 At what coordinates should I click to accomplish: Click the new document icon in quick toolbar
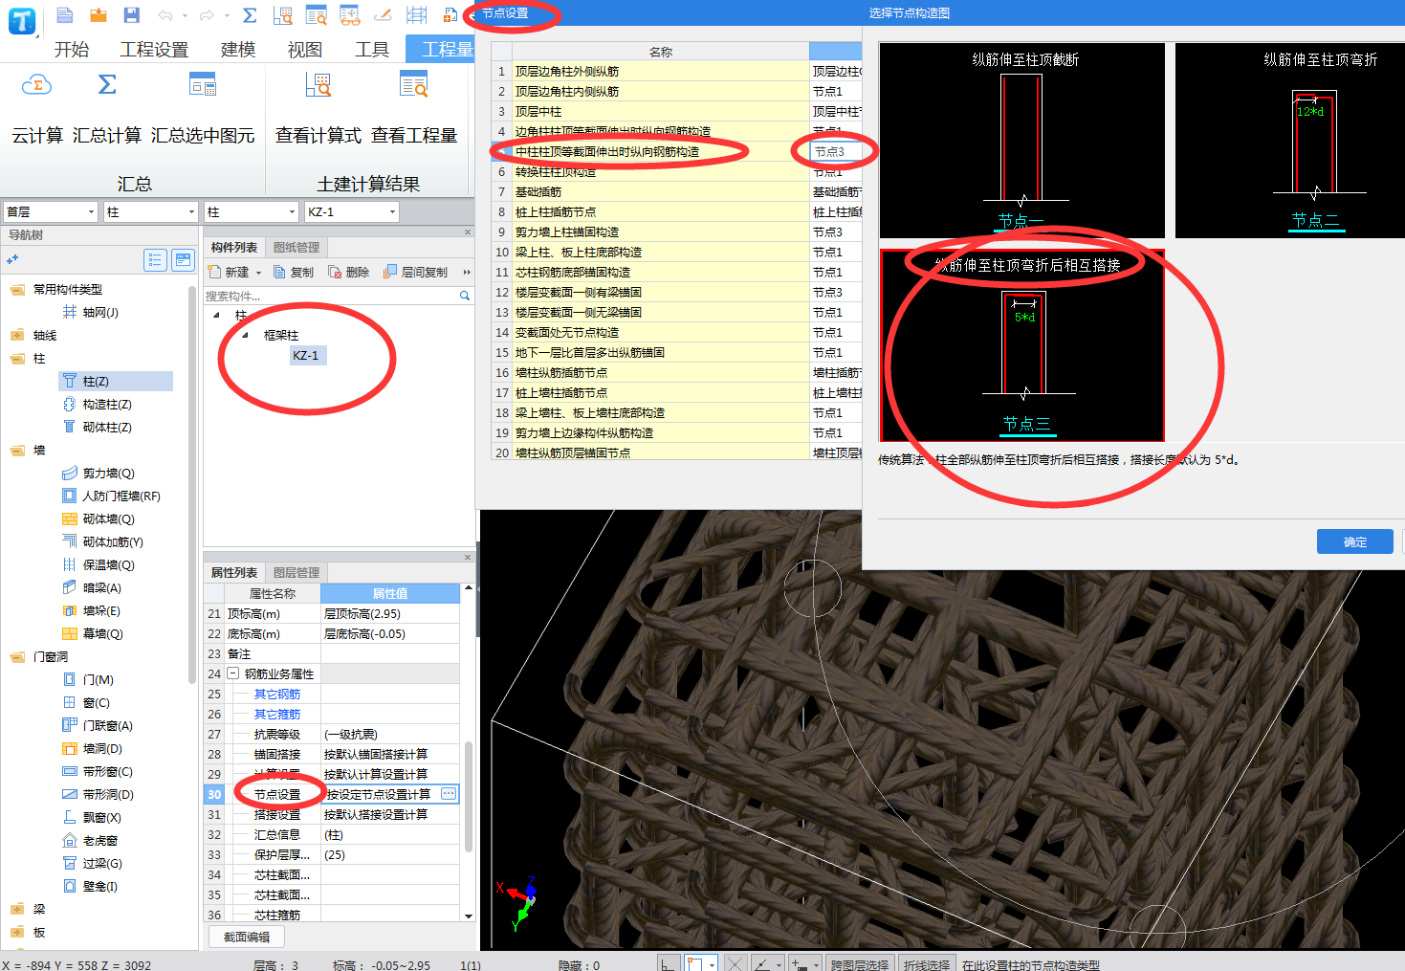[64, 15]
